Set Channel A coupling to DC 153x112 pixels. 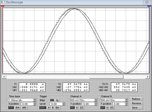(x=82, y=108)
